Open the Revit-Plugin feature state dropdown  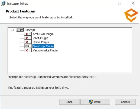28,38
